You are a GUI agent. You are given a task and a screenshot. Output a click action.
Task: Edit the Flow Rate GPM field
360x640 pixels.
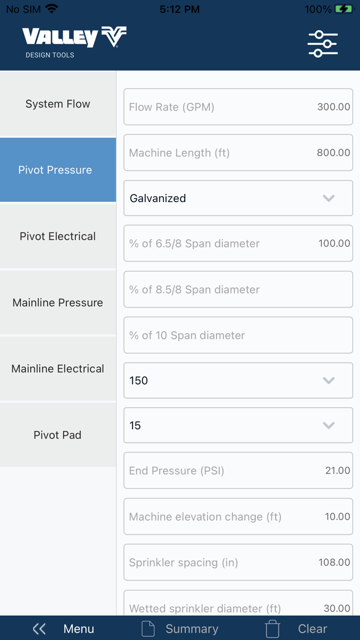[238, 106]
